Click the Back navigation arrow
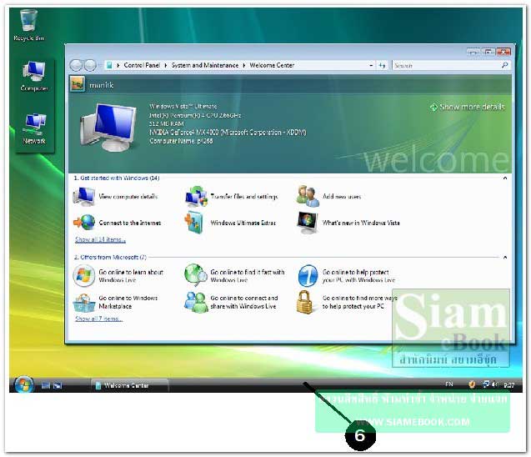Viewport: 531px width, 457px height. click(x=76, y=65)
